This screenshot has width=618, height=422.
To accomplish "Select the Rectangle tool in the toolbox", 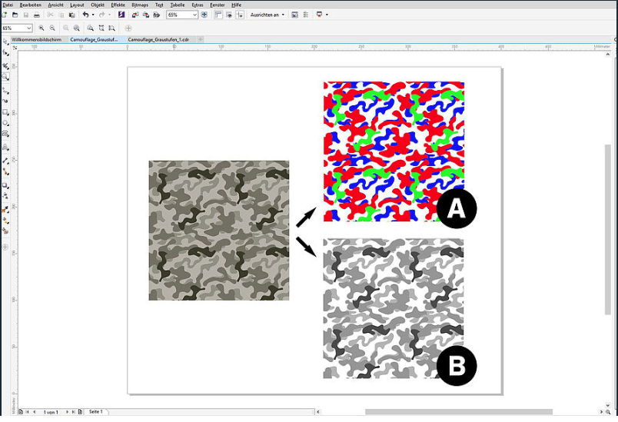I will 5,112.
